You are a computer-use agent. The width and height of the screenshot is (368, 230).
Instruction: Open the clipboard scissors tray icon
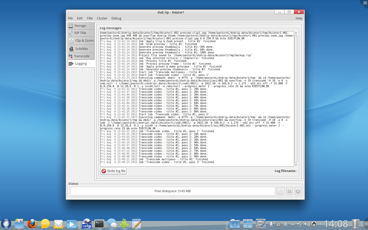286,224
